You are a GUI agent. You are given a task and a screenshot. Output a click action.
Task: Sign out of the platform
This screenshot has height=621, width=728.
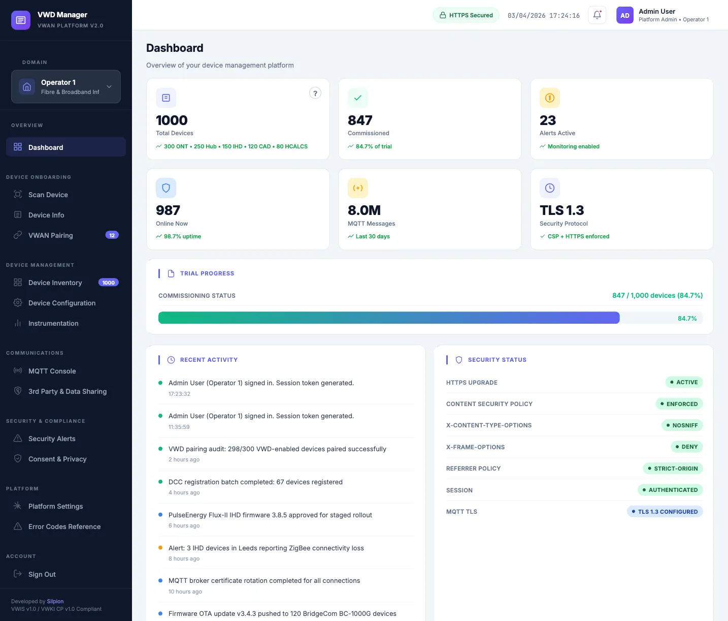(x=42, y=574)
